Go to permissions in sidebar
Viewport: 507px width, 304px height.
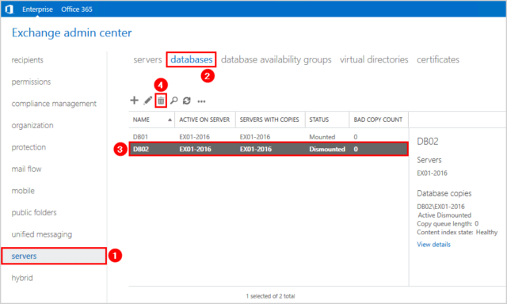click(31, 82)
